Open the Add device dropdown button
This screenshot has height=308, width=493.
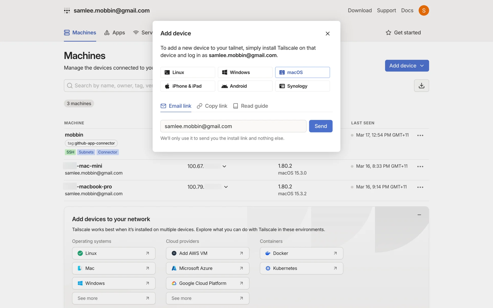point(407,66)
